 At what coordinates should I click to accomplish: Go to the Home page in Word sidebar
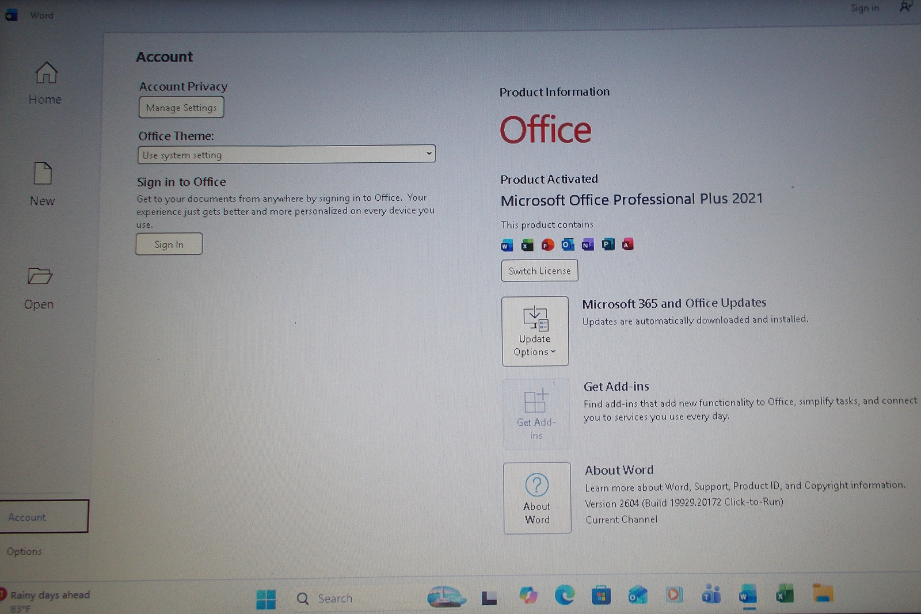coord(45,83)
